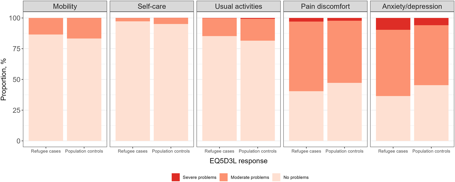Click moderate segment of Mobility Population controls bar
Screen dimensions: 455x182
pyautogui.click(x=84, y=28)
